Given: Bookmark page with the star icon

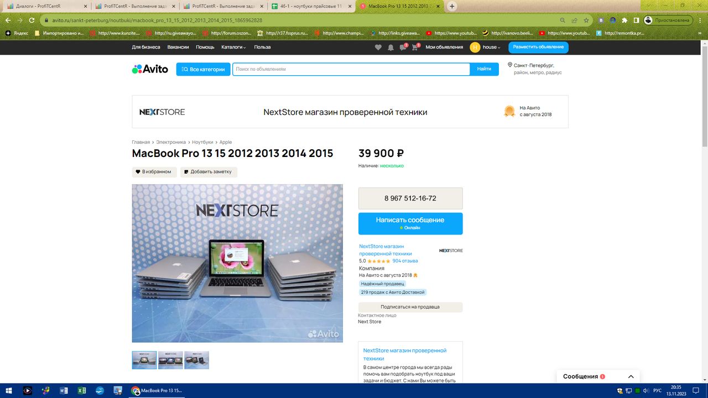Looking at the screenshot, I should [586, 20].
